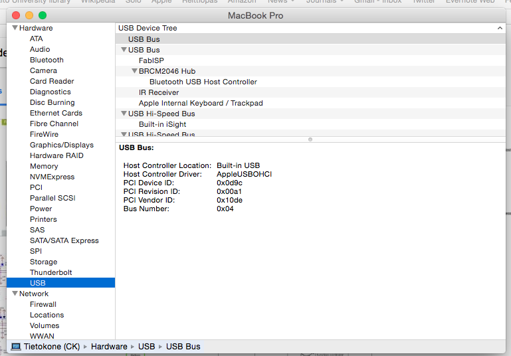Image resolution: width=511 pixels, height=356 pixels.
Task: Select SAS in the sidebar
Action: (x=37, y=230)
